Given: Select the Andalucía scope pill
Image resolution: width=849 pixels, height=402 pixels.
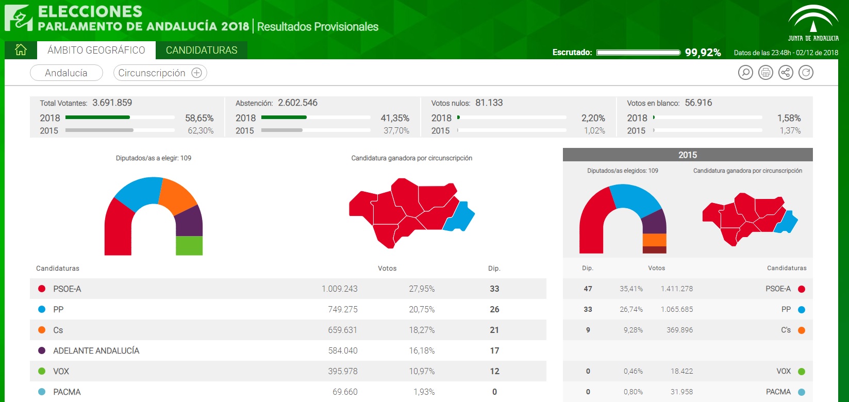Looking at the screenshot, I should pos(66,73).
